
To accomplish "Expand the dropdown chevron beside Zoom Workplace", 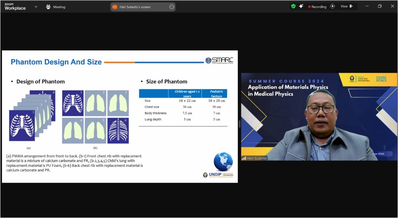I will tap(36, 7).
